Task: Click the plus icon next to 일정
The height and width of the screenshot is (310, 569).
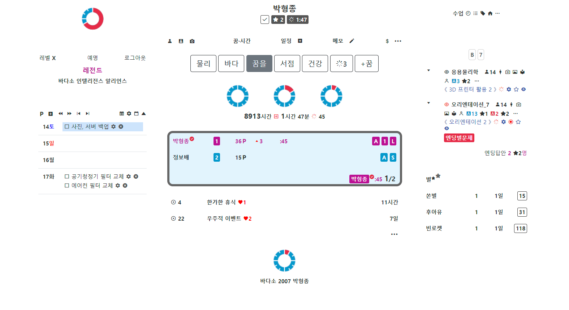Action: 300,41
